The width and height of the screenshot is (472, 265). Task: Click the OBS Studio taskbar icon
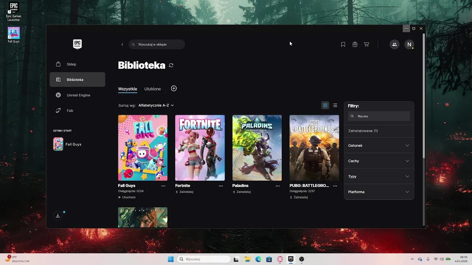[x=302, y=259]
